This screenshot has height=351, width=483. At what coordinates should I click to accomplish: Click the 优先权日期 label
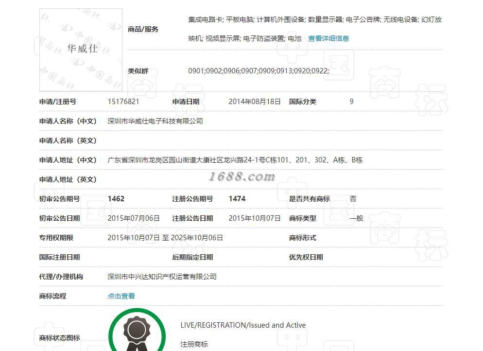[306, 257]
